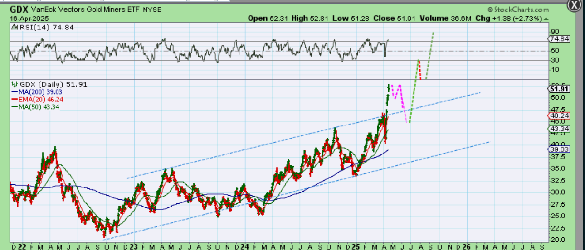Viewport: 585px width, 250px height.
Task: Click the '22' year label on time axis
Action: click(x=22, y=246)
